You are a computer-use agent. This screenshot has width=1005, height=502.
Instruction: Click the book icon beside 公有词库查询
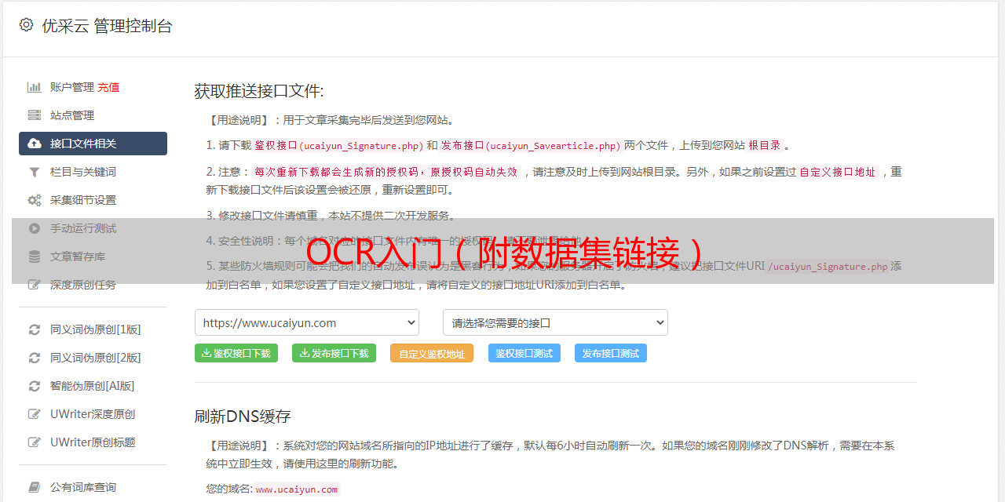pyautogui.click(x=35, y=487)
